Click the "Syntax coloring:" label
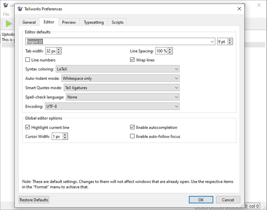Viewport: 267px width, 210px height. click(x=39, y=69)
